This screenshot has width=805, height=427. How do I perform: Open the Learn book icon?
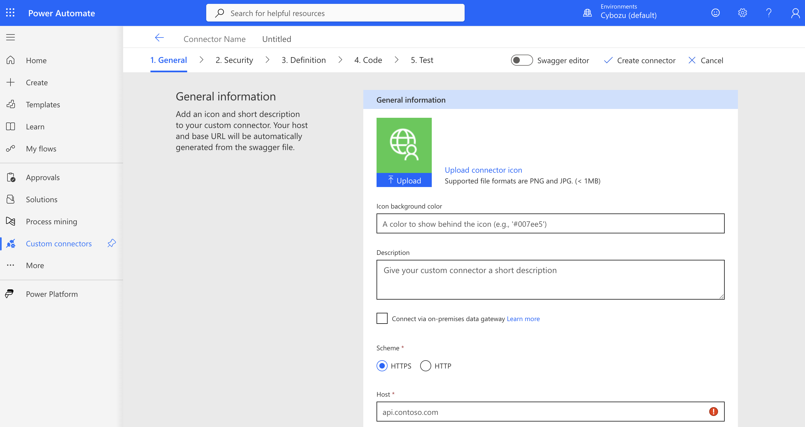point(10,126)
